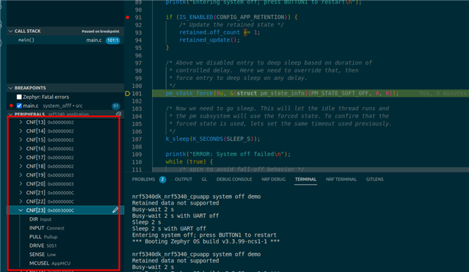Click terminal line 'Booting Zephyr OS build'
The height and width of the screenshot is (272, 469).
coord(206,241)
